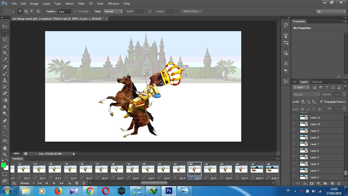This screenshot has height=196, width=348.
Task: Select the Eraser tool
Action: click(5, 93)
